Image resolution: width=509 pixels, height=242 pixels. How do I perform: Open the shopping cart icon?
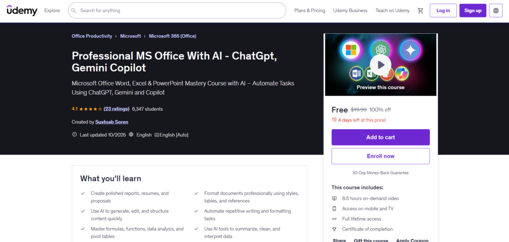click(421, 10)
